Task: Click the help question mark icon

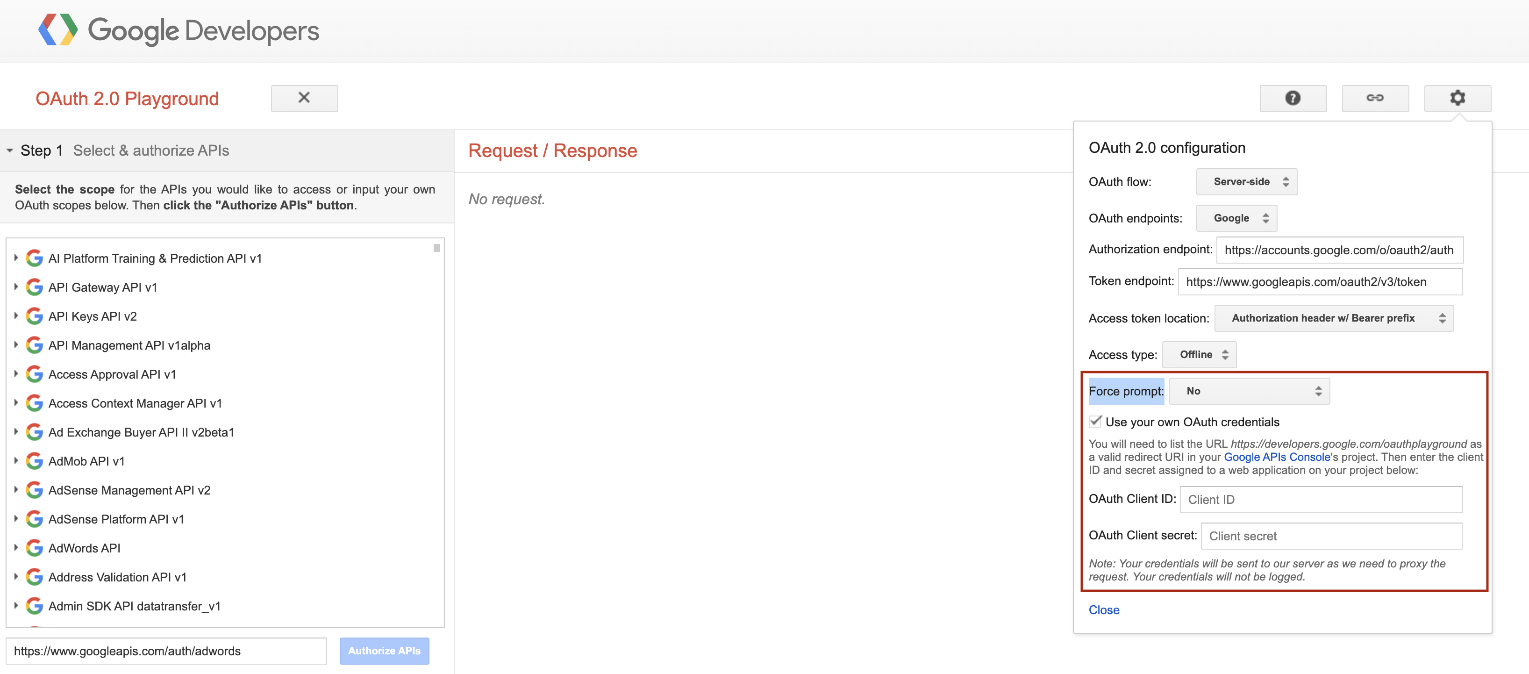Action: point(1292,98)
